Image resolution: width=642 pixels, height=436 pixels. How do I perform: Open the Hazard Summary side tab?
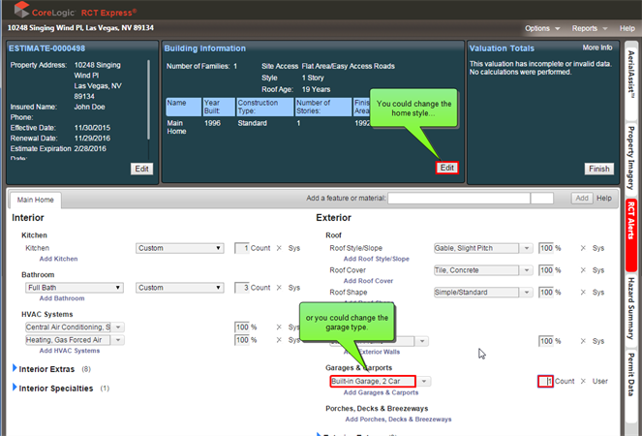coord(631,300)
